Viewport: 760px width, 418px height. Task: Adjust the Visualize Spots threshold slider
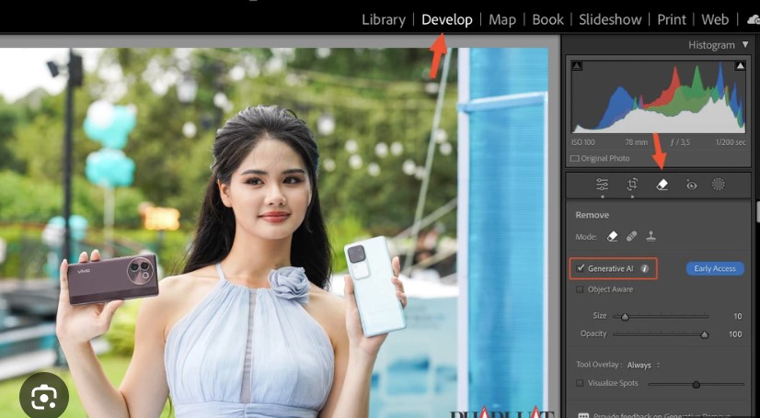[x=696, y=384]
